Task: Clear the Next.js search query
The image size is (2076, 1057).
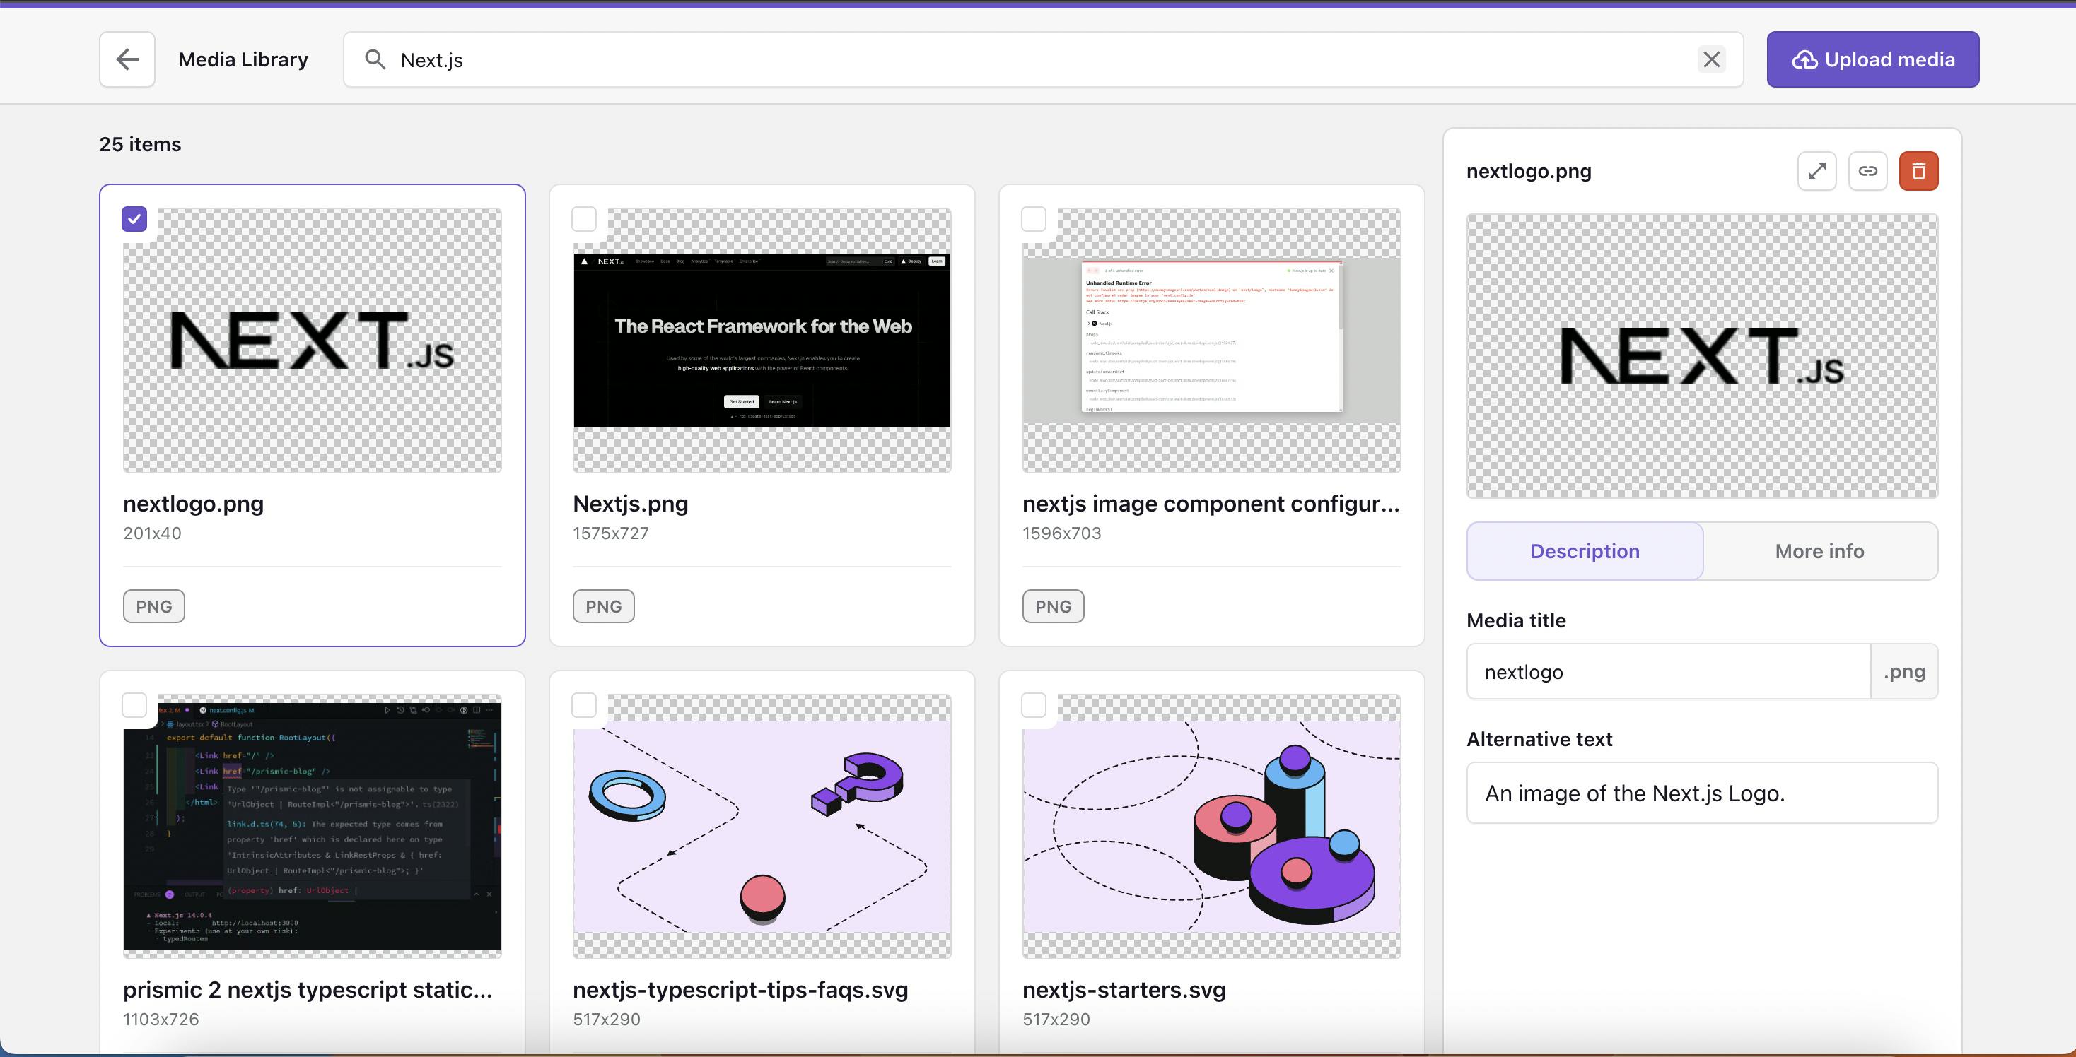Action: (x=1711, y=59)
